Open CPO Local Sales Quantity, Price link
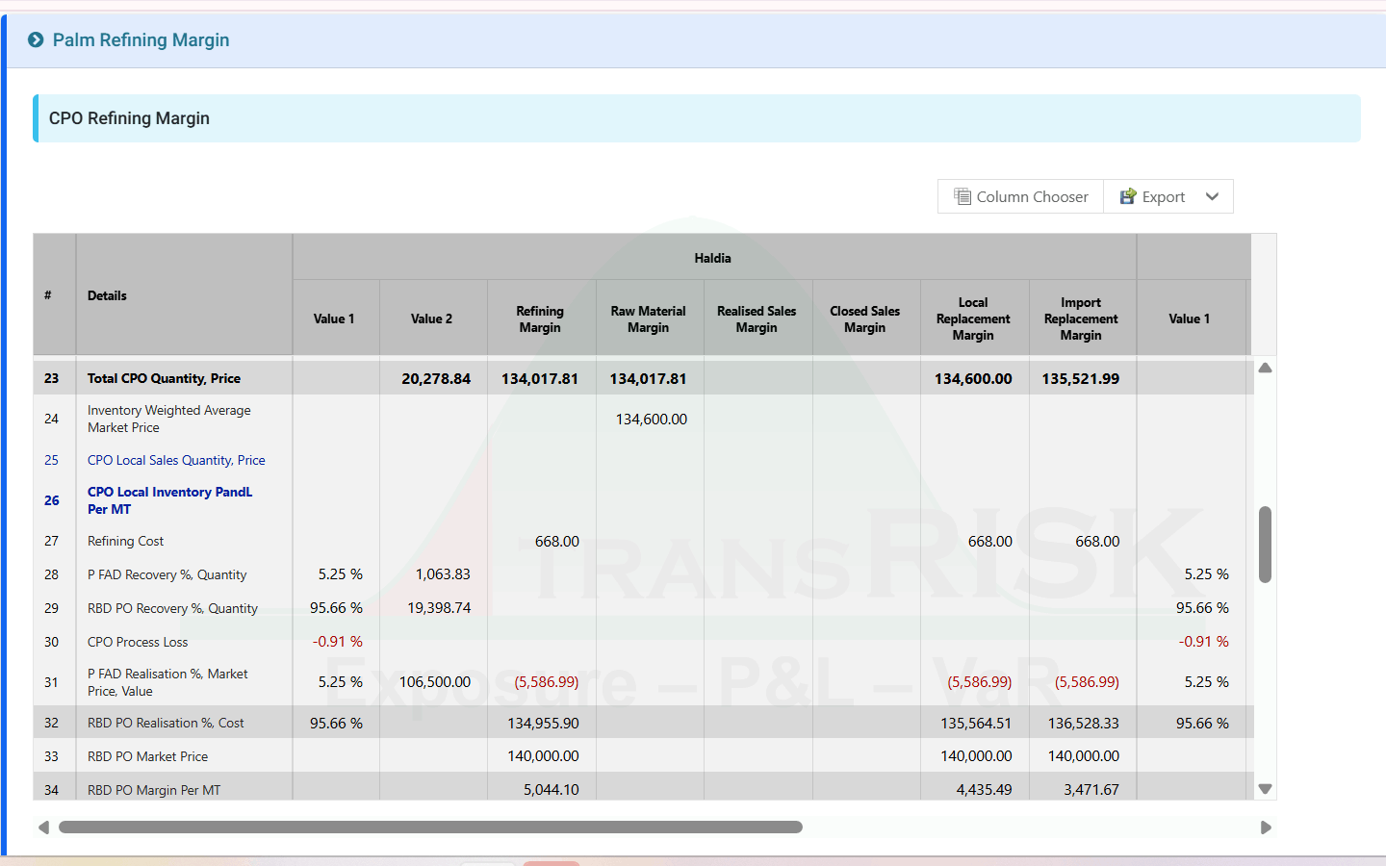 (x=176, y=460)
